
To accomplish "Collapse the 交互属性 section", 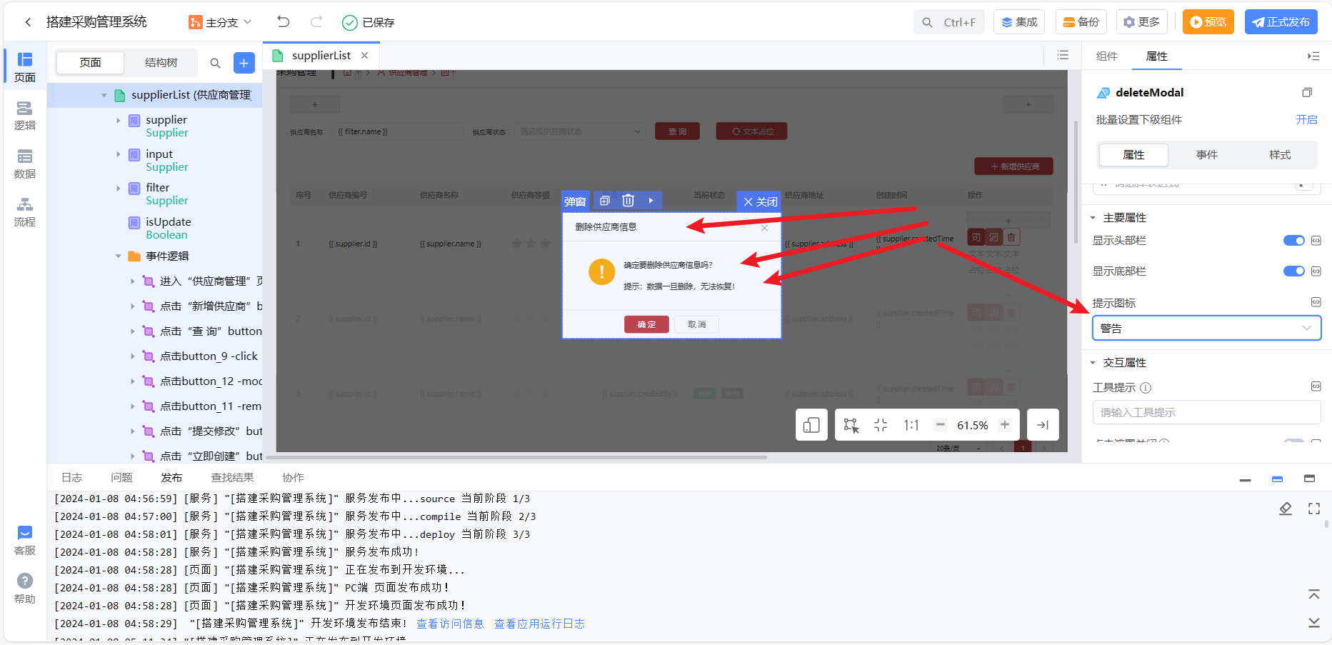I will (1093, 363).
